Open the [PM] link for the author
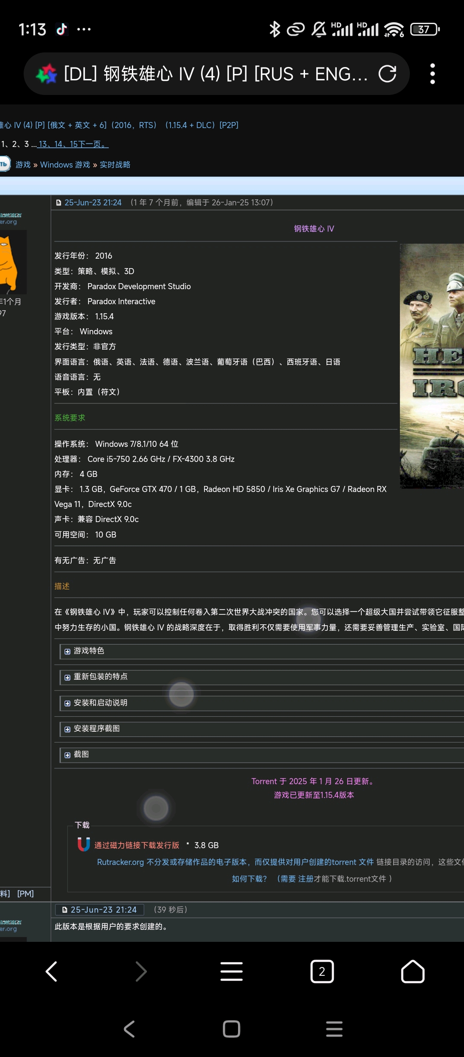Image resolution: width=464 pixels, height=1057 pixels. (x=25, y=894)
